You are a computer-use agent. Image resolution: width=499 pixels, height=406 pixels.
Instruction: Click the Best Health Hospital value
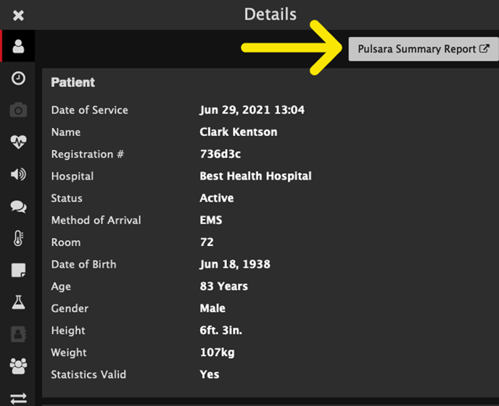255,176
